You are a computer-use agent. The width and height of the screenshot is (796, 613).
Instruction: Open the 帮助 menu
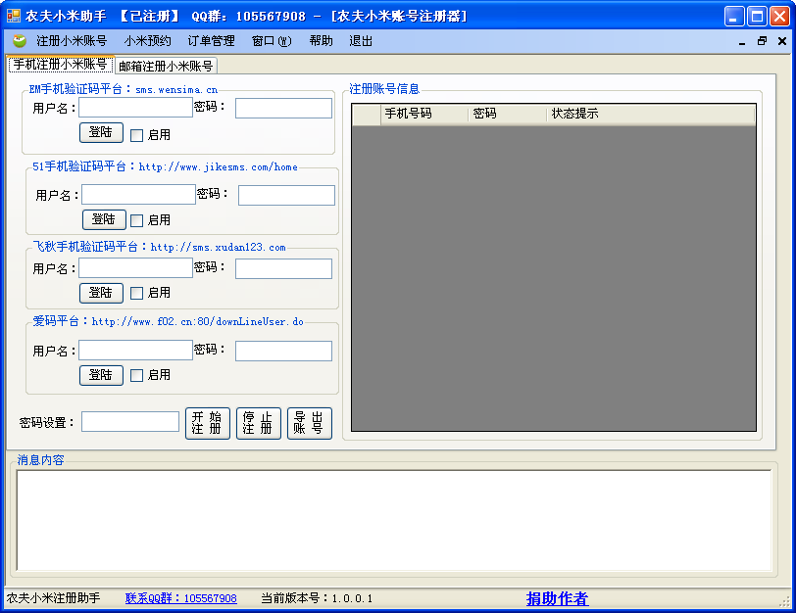(321, 41)
